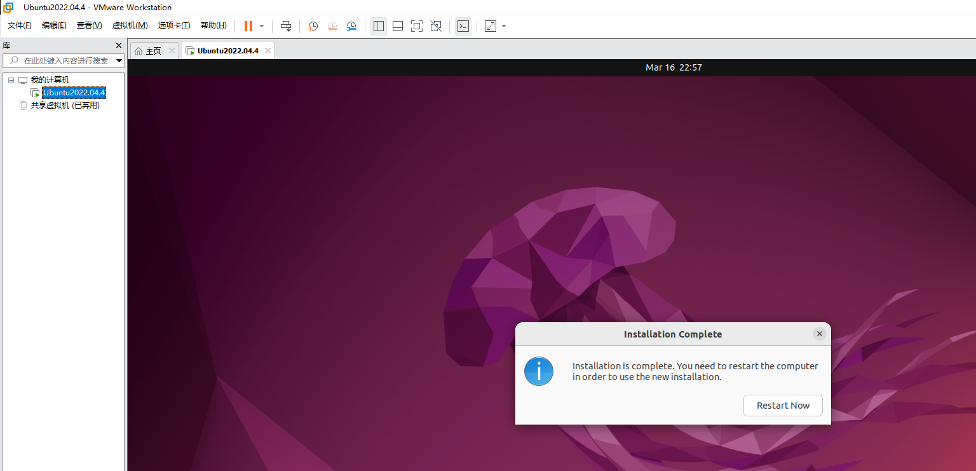Click the magnifier icon in the library search
This screenshot has height=471, width=976.
coord(13,61)
